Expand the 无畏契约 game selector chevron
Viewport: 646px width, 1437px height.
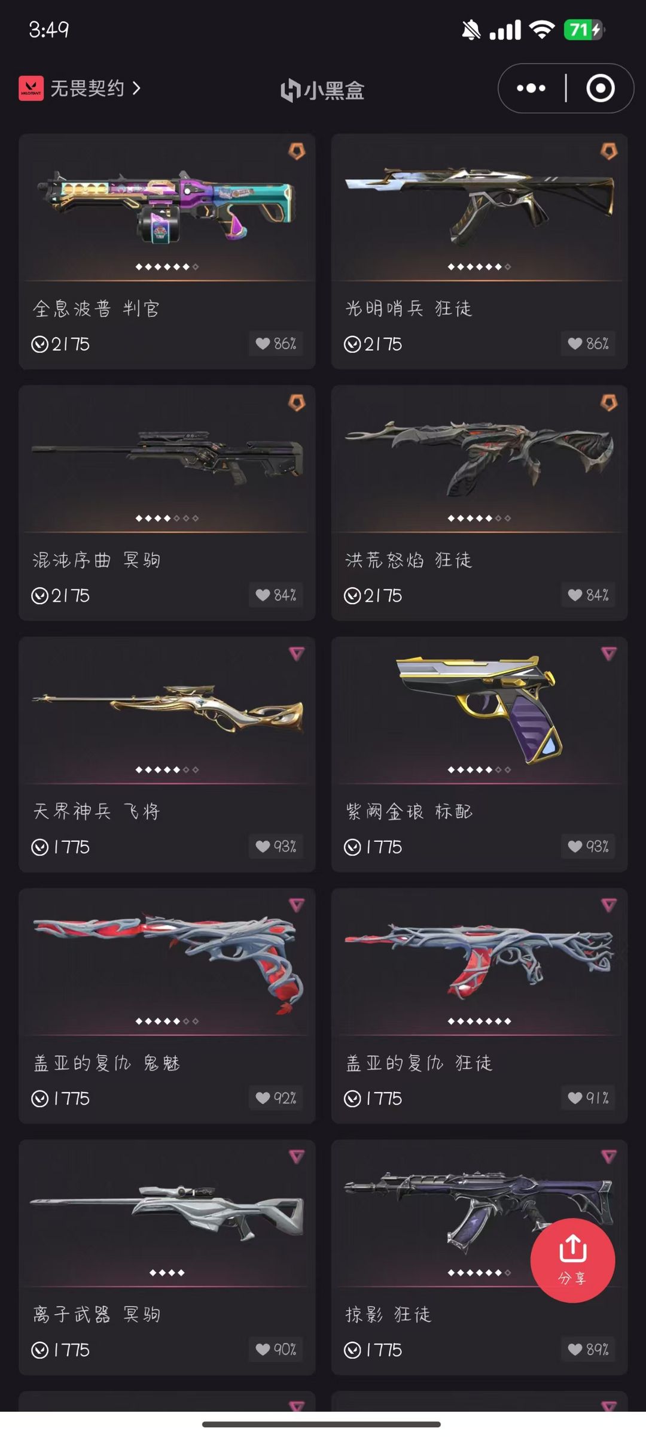(x=136, y=88)
